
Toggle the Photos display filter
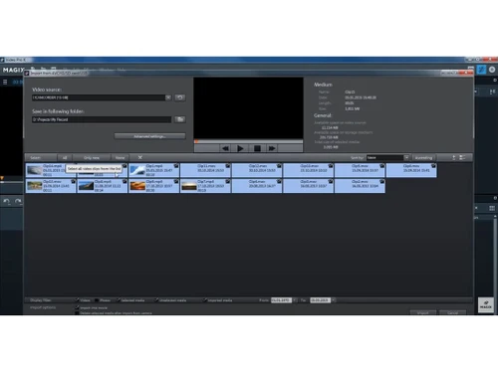[97, 300]
